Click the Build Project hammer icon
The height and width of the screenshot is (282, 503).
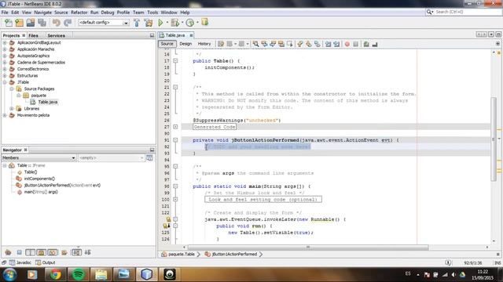[x=137, y=23]
